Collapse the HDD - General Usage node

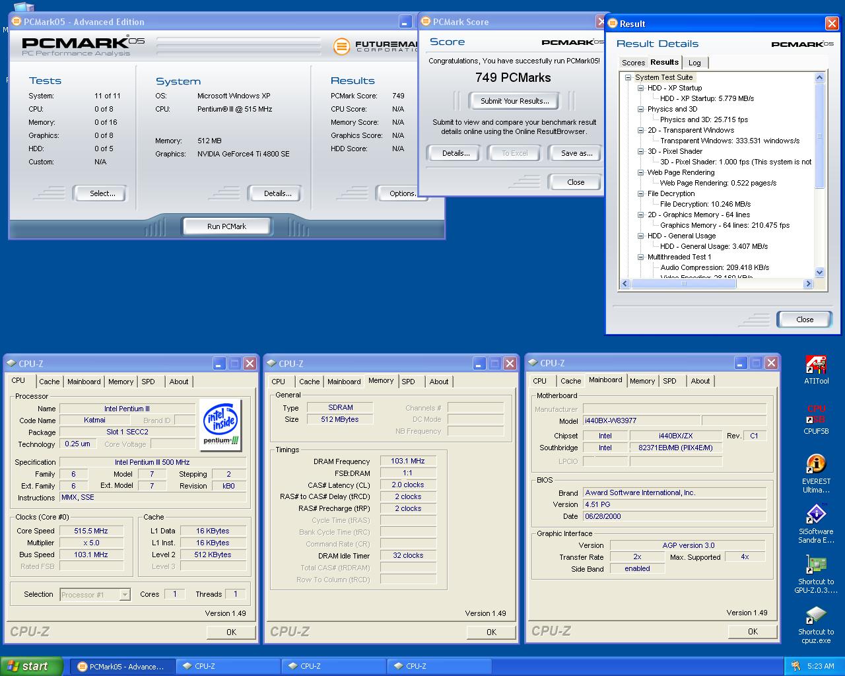point(640,236)
